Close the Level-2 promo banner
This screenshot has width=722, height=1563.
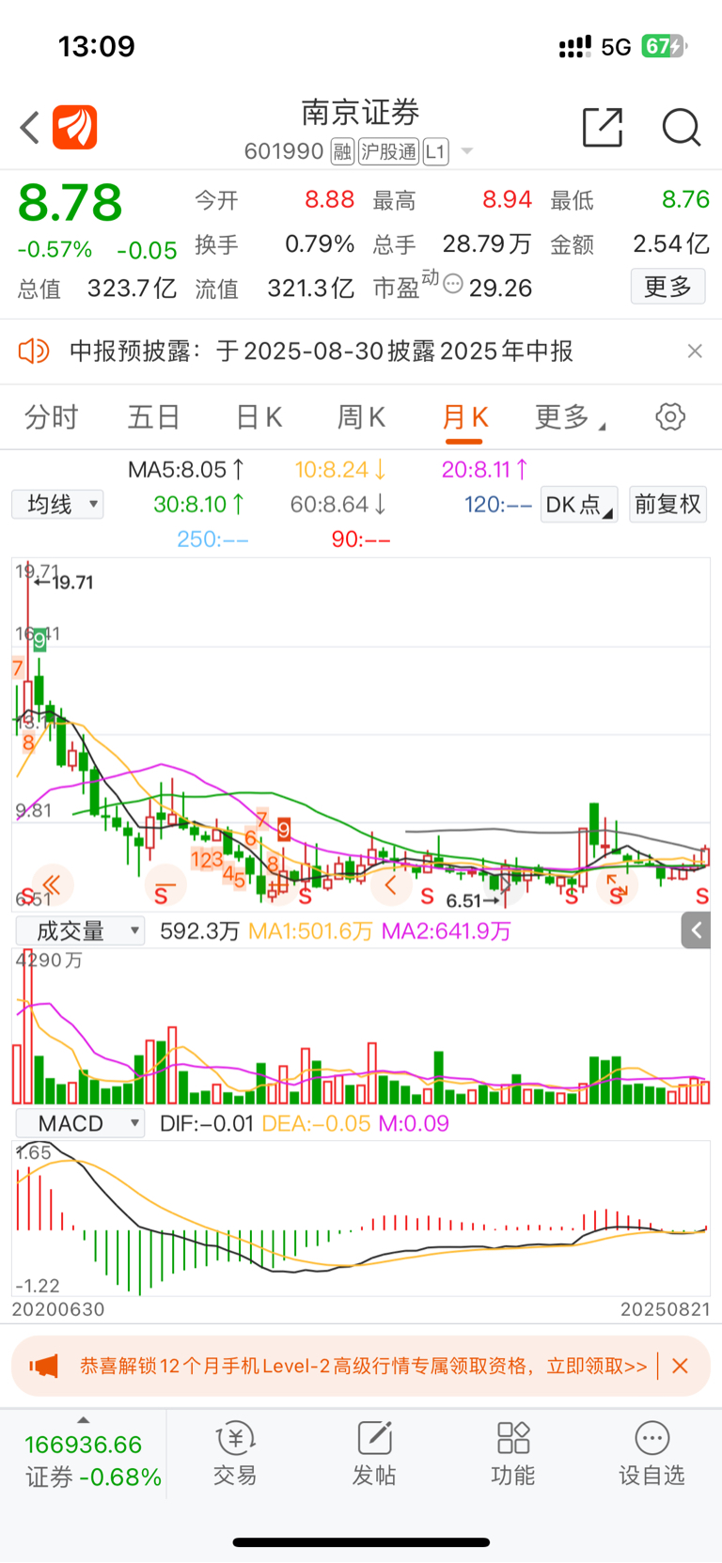(x=681, y=1366)
